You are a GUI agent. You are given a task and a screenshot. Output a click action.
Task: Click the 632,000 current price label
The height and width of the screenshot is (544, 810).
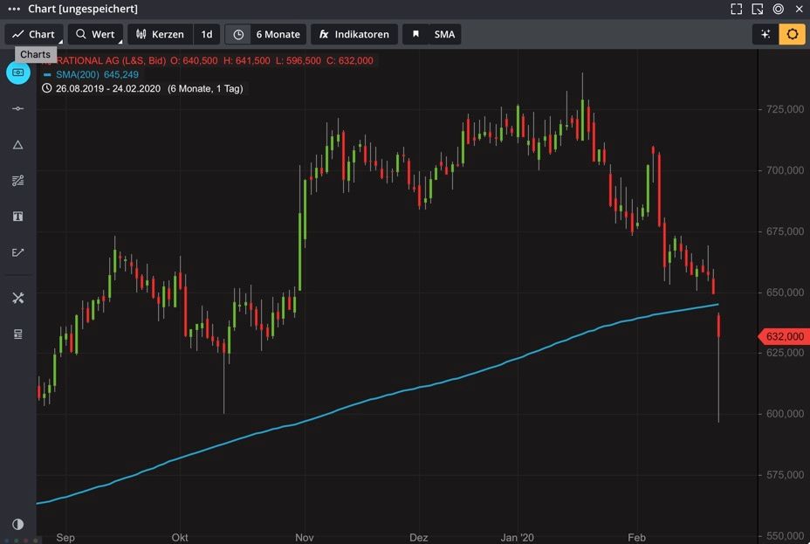(784, 336)
